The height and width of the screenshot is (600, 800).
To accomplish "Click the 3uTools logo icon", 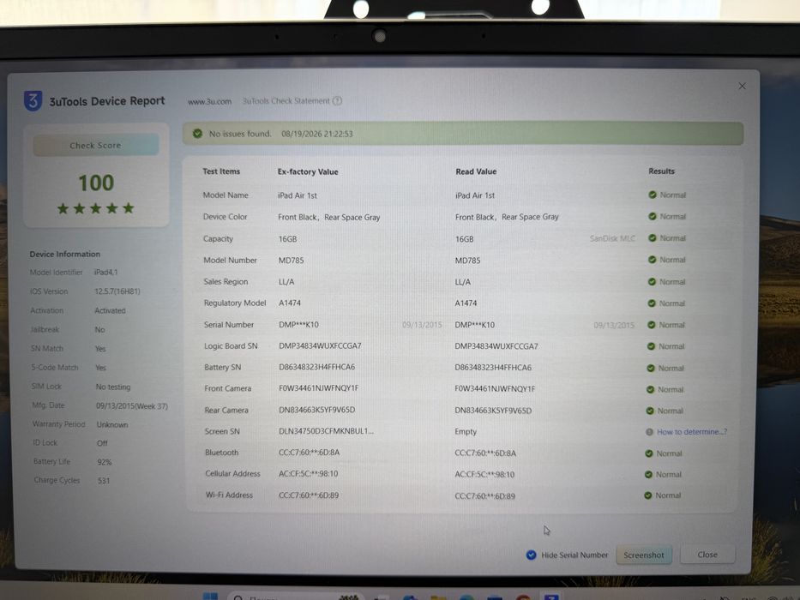I will (33, 100).
